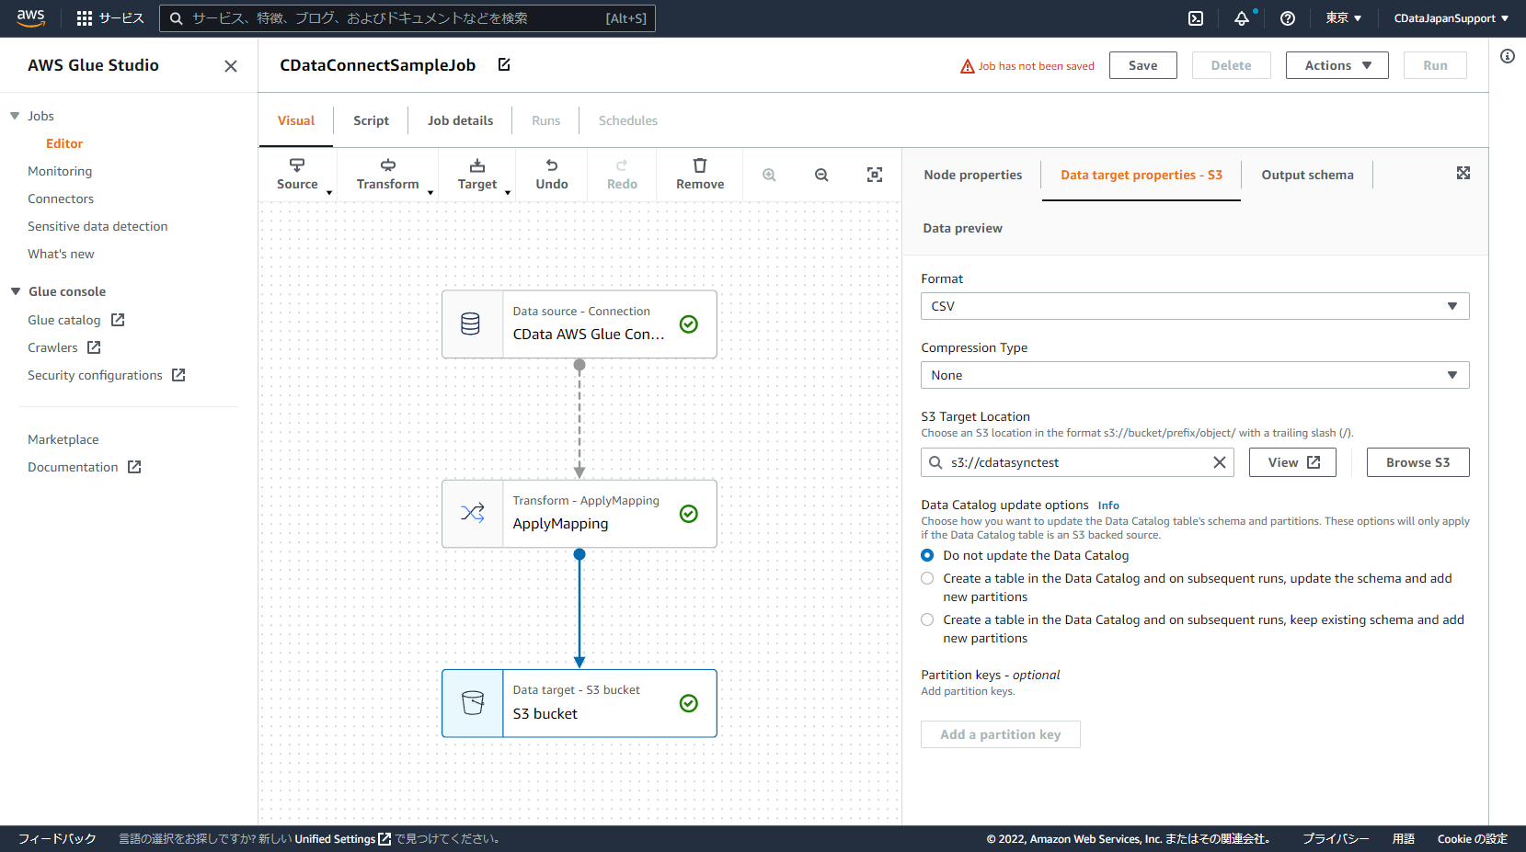Viewport: 1526px width, 852px height.
Task: Add a Target node from the toolbar
Action: coord(477,175)
